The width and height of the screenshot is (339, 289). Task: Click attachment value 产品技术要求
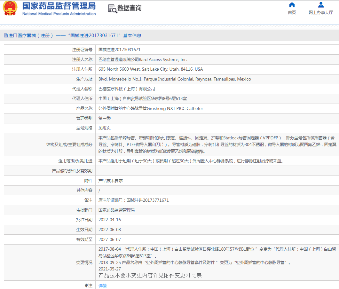coord(110,181)
